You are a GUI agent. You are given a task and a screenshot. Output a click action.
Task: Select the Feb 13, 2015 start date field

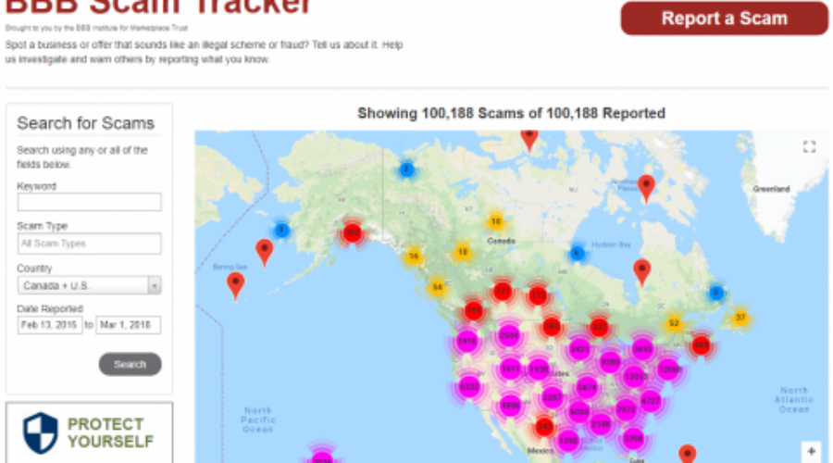pyautogui.click(x=49, y=325)
